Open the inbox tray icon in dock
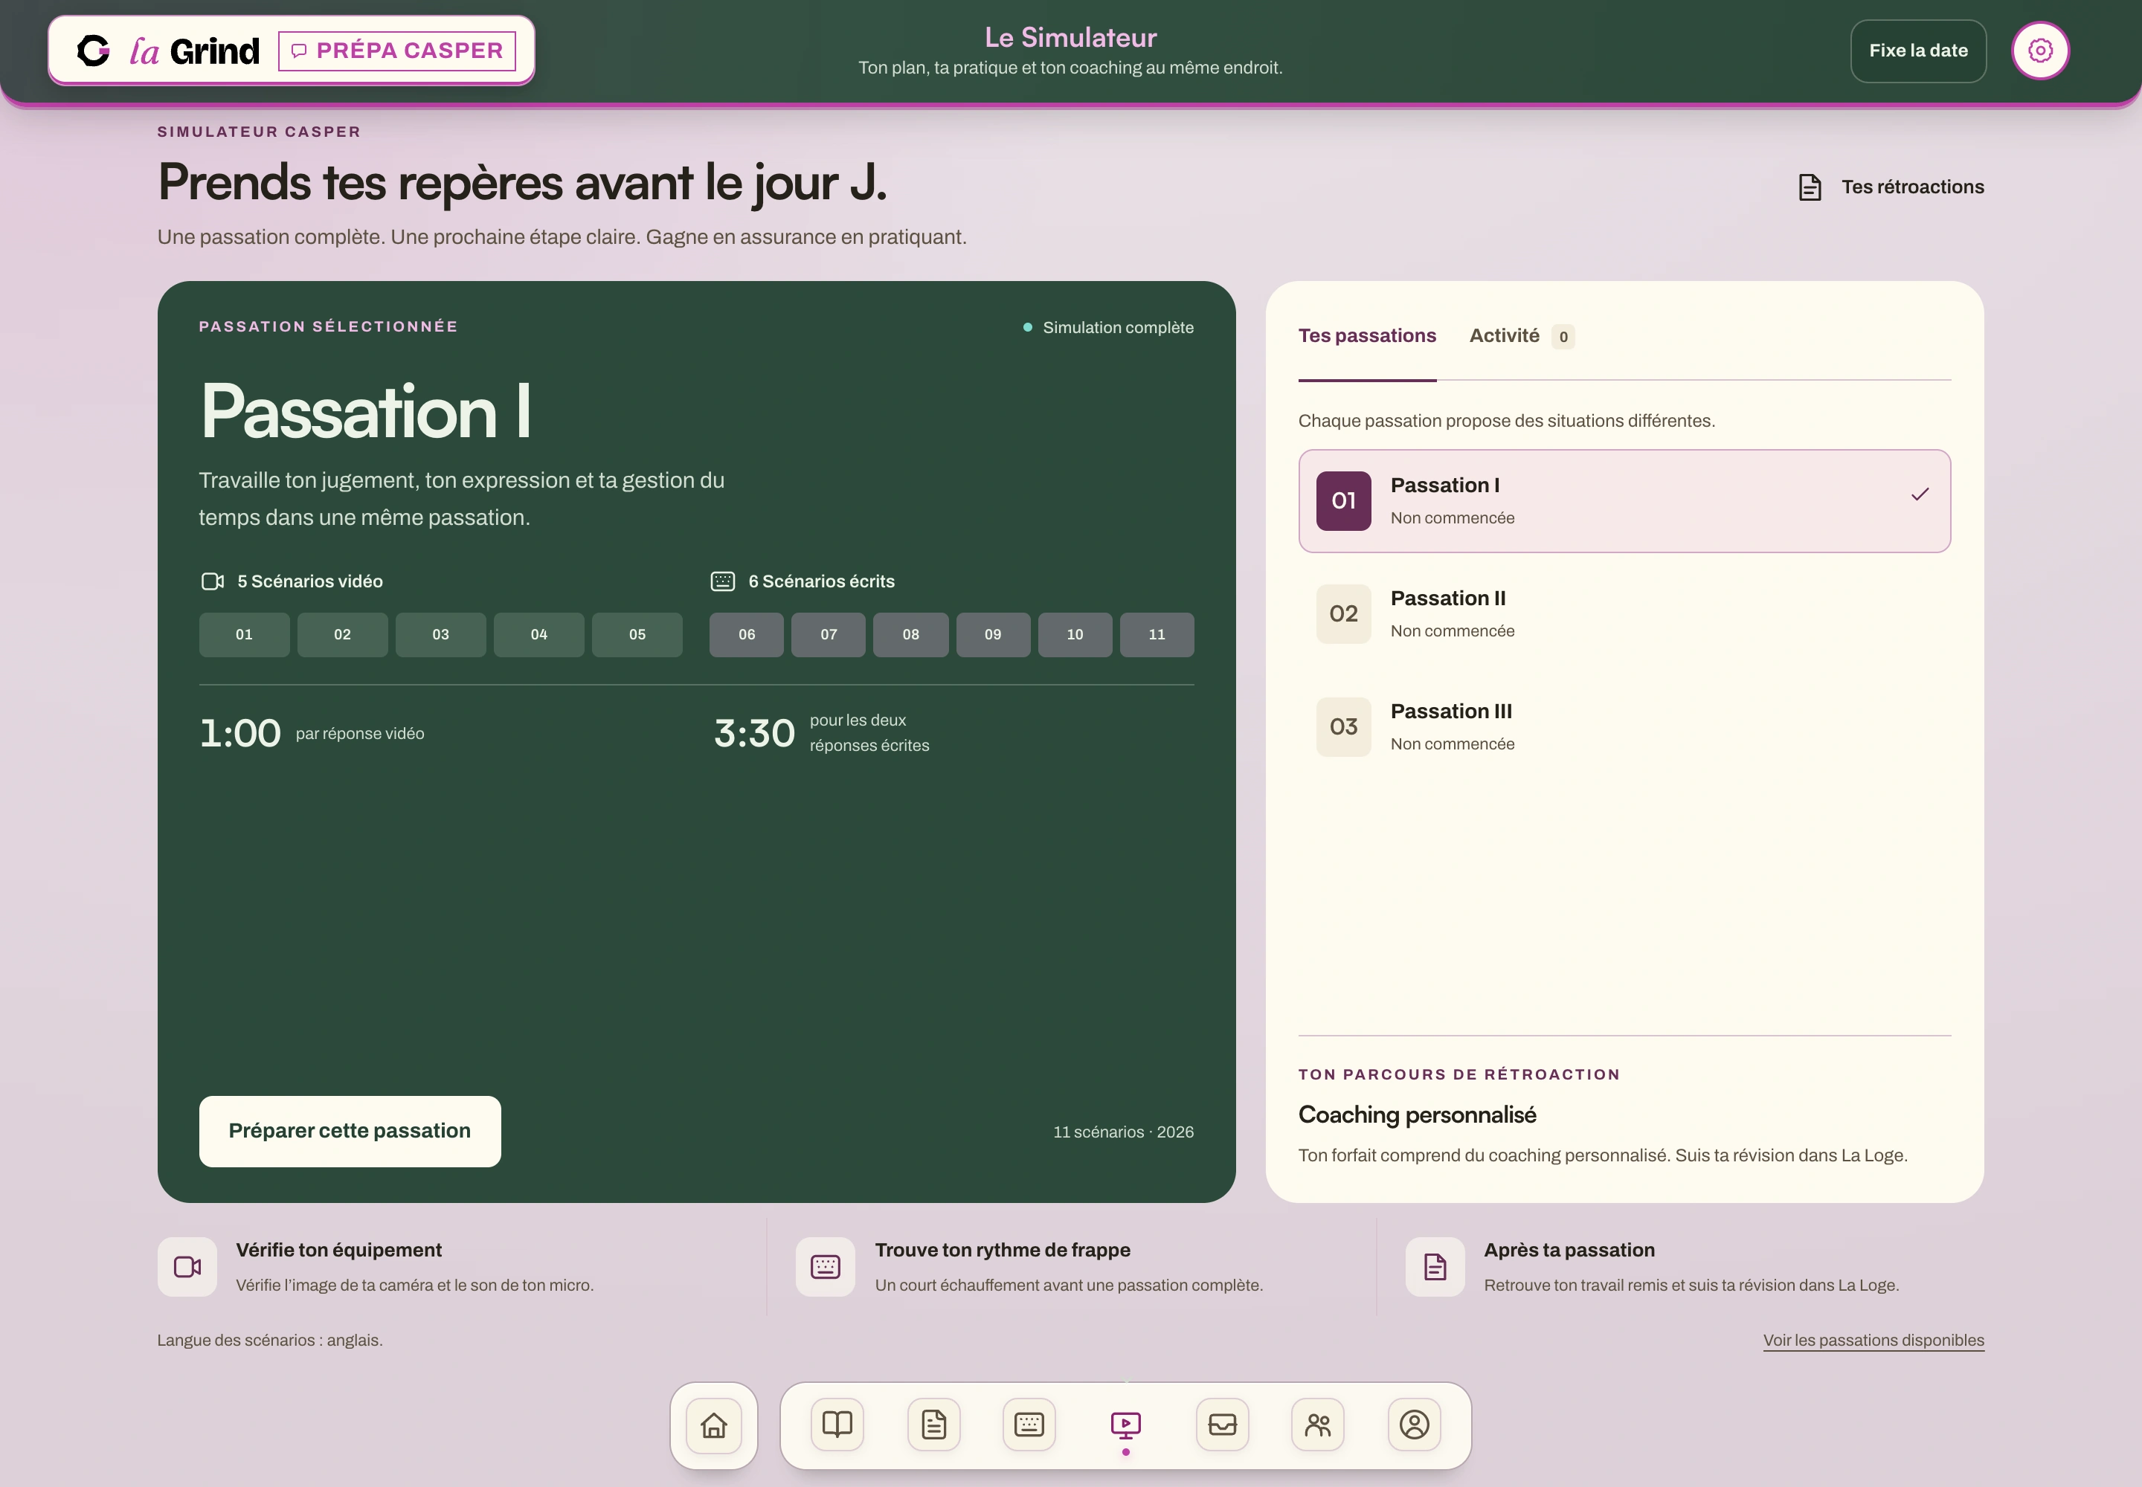 pyautogui.click(x=1222, y=1425)
